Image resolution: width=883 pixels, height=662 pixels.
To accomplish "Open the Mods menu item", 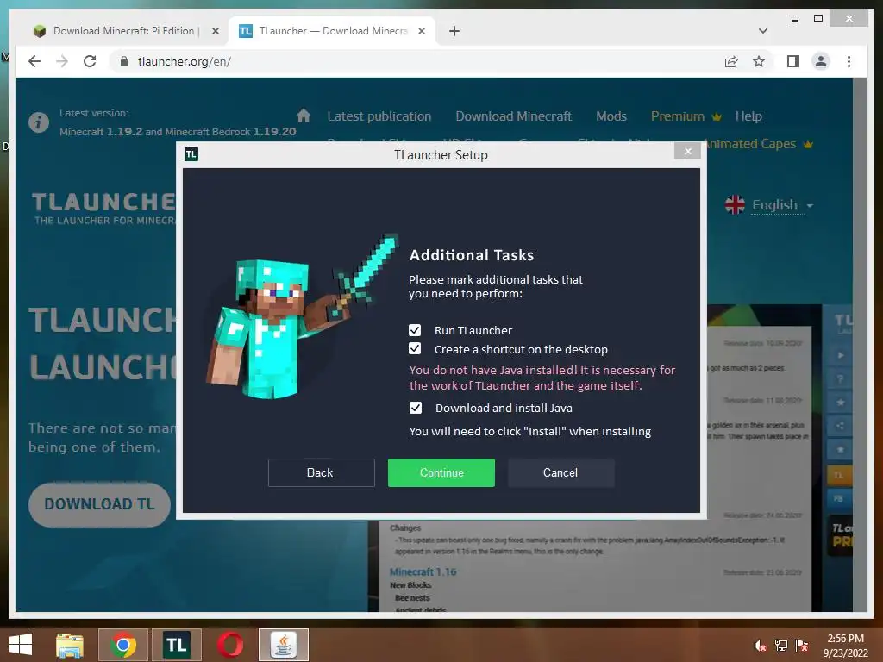I will coord(611,116).
